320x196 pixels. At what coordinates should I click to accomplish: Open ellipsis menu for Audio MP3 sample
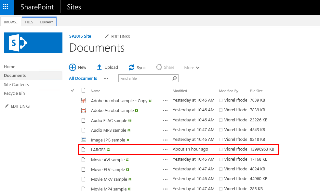pos(165,130)
